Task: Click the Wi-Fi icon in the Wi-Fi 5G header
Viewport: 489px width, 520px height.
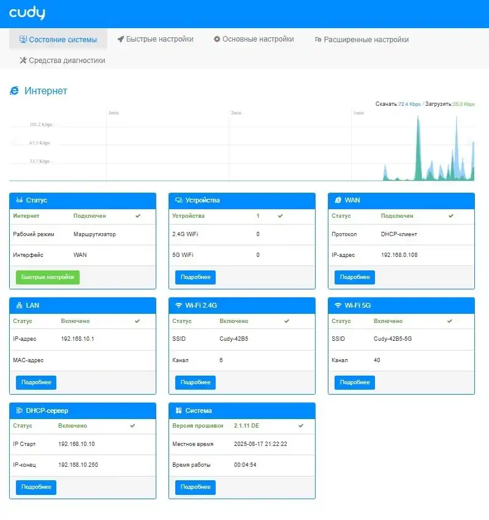Action: point(338,305)
